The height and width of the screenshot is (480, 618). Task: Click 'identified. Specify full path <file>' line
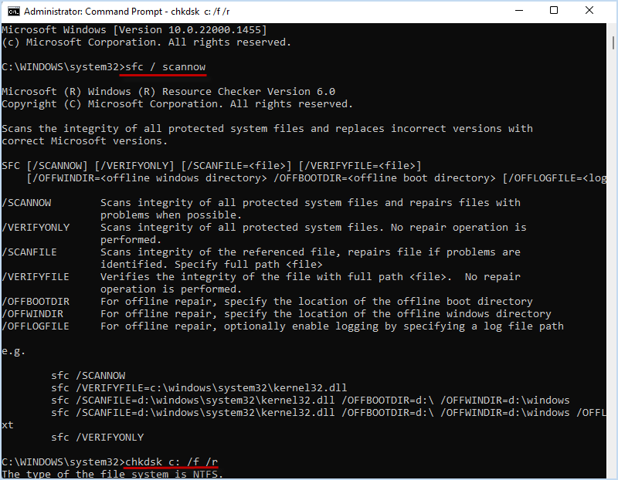point(211,265)
